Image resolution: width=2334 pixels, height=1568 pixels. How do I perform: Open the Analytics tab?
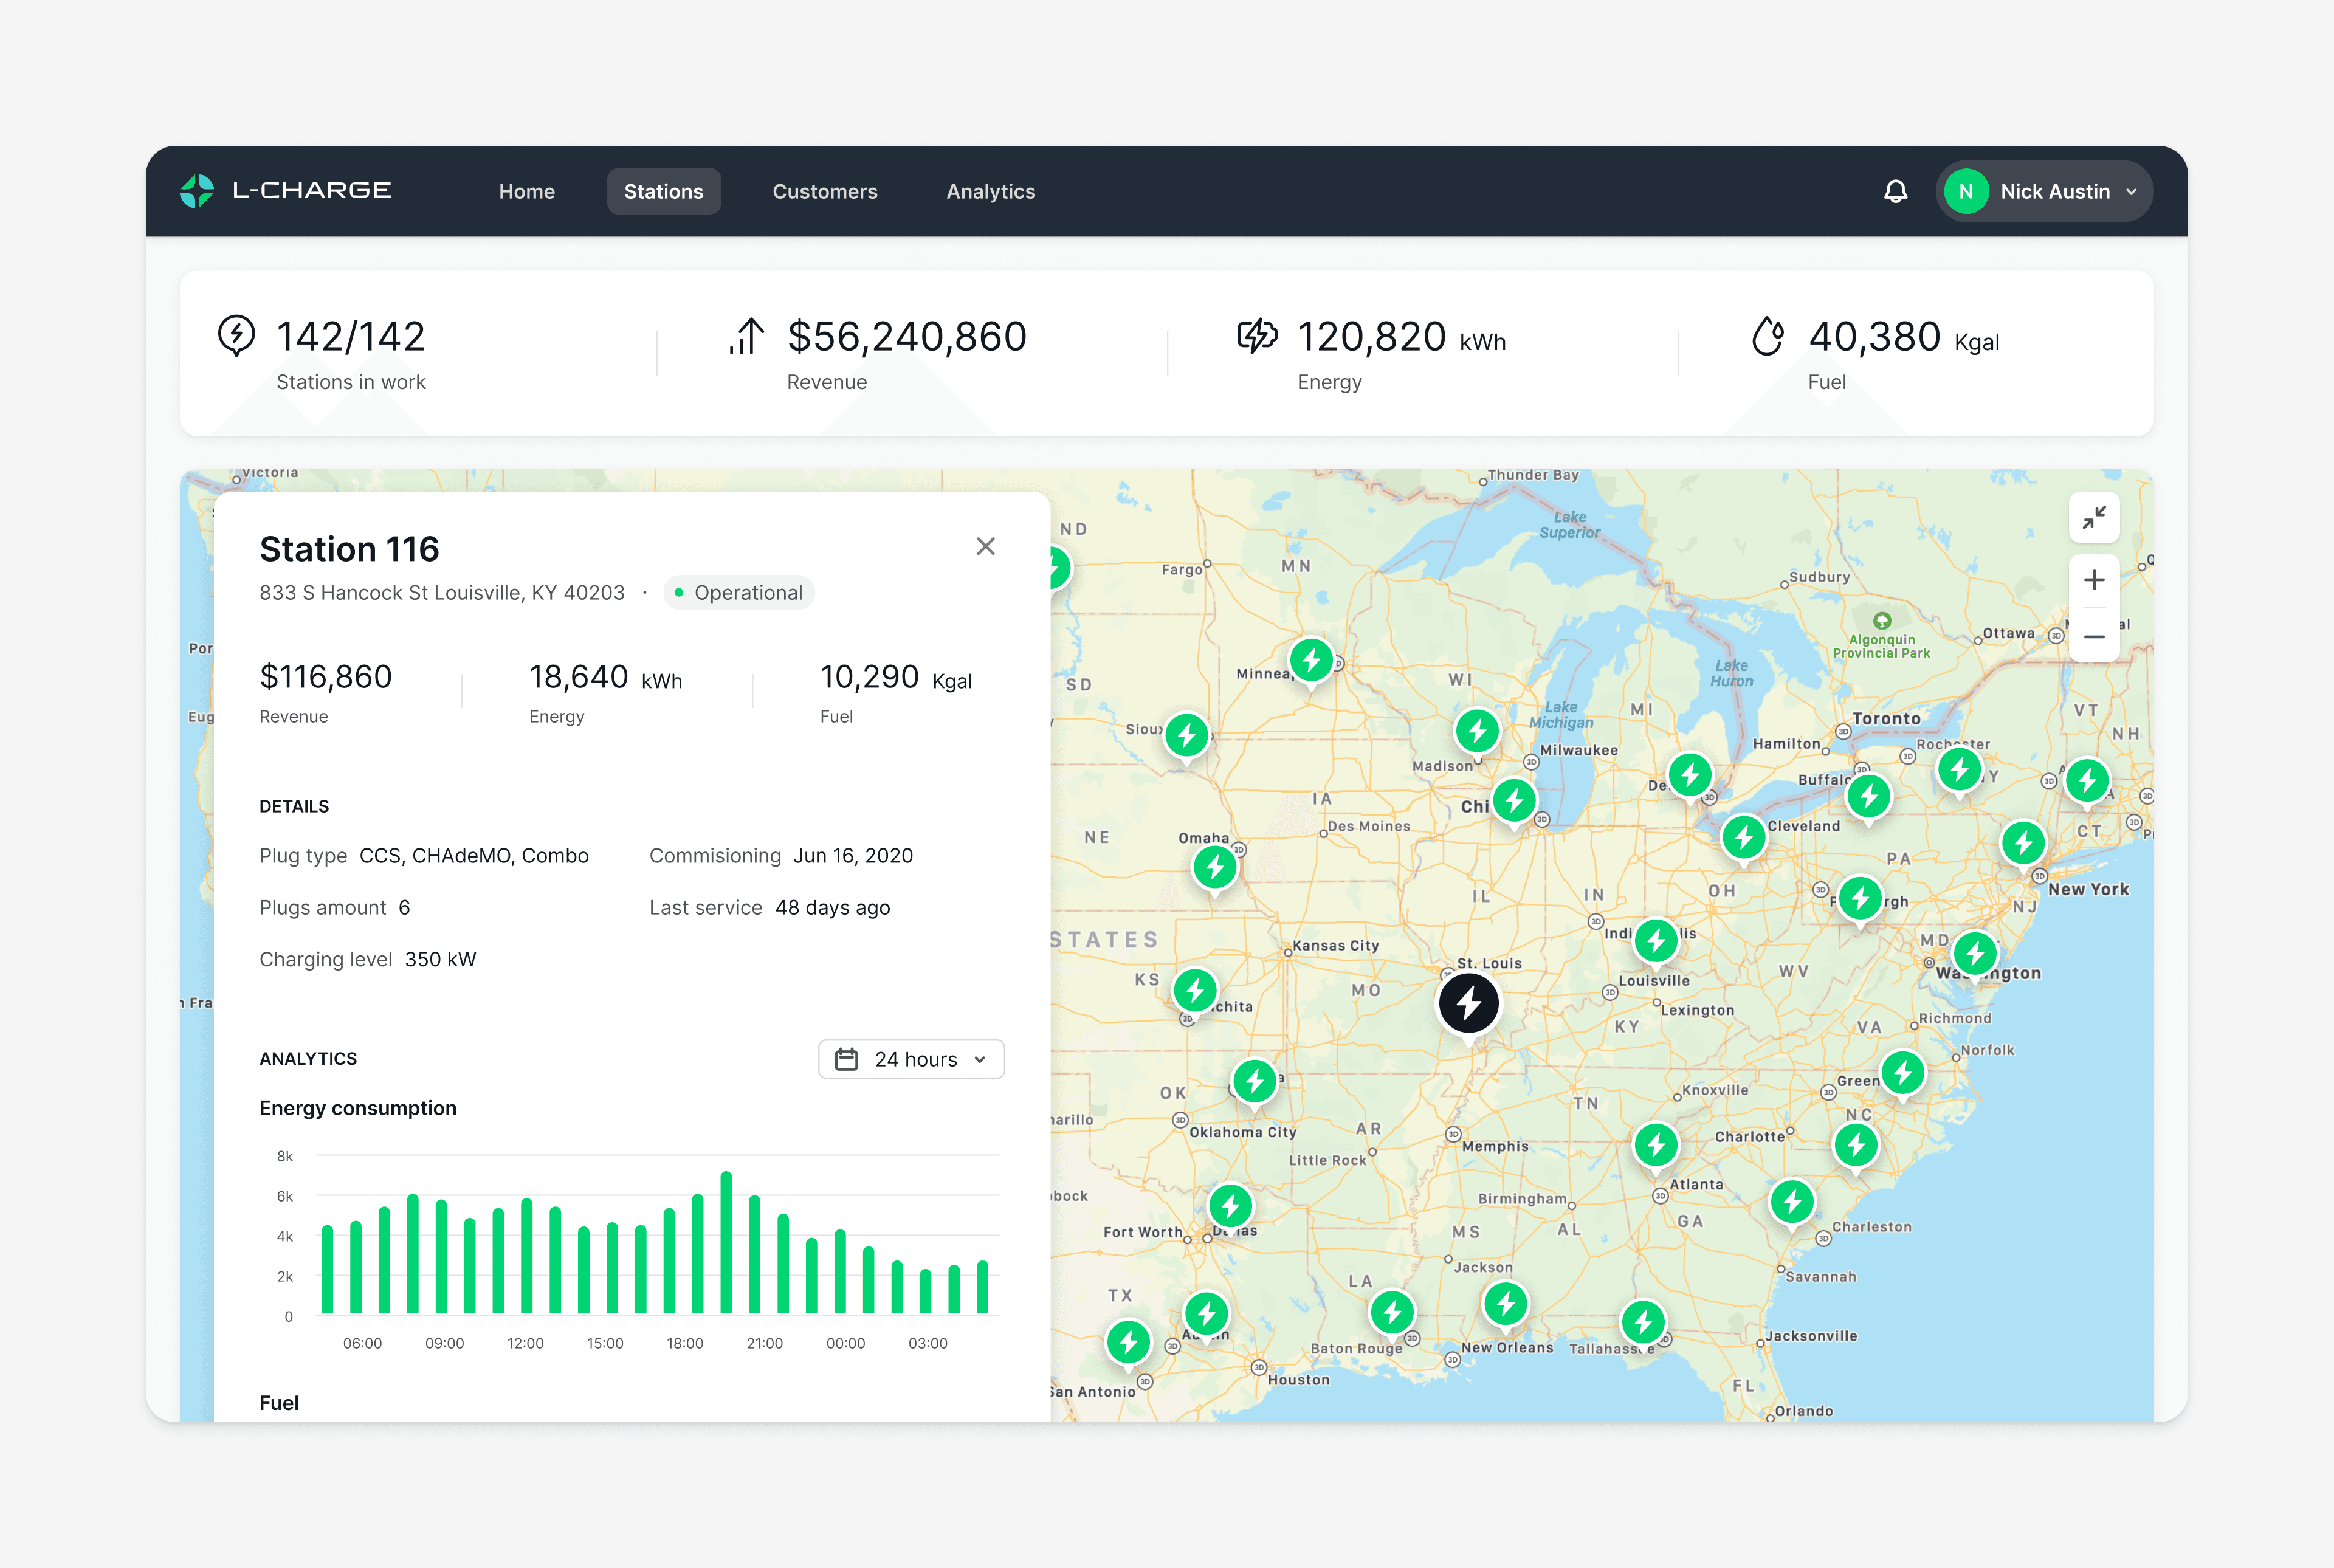990,191
